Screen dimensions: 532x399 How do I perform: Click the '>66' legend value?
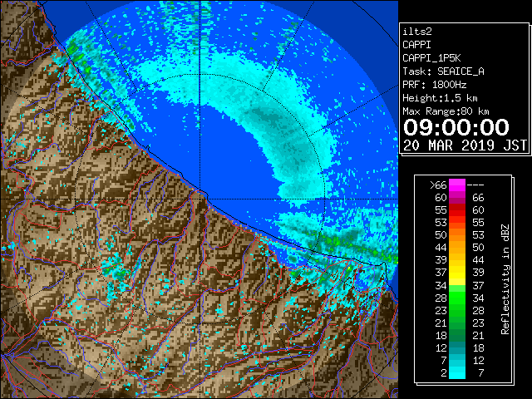(438, 185)
